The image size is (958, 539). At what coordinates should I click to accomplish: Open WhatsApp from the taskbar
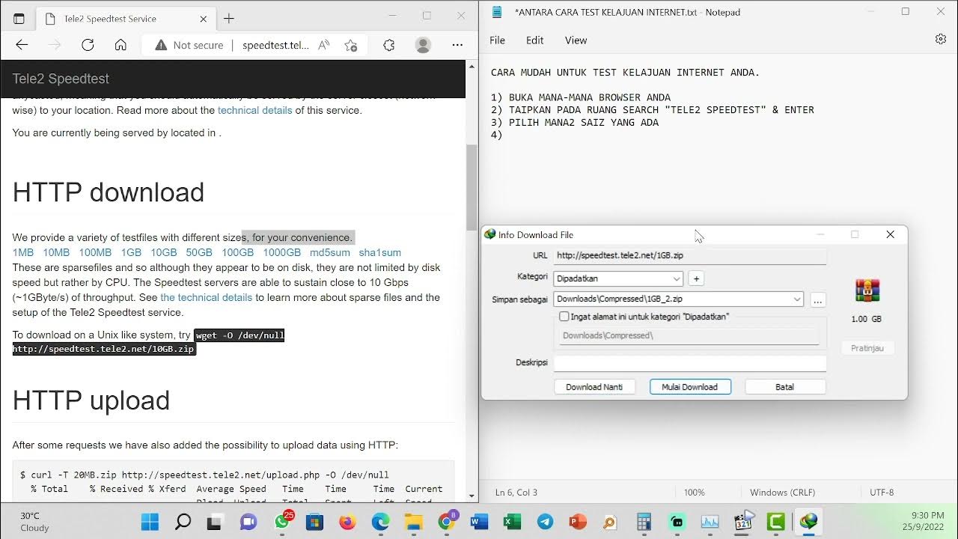(282, 522)
